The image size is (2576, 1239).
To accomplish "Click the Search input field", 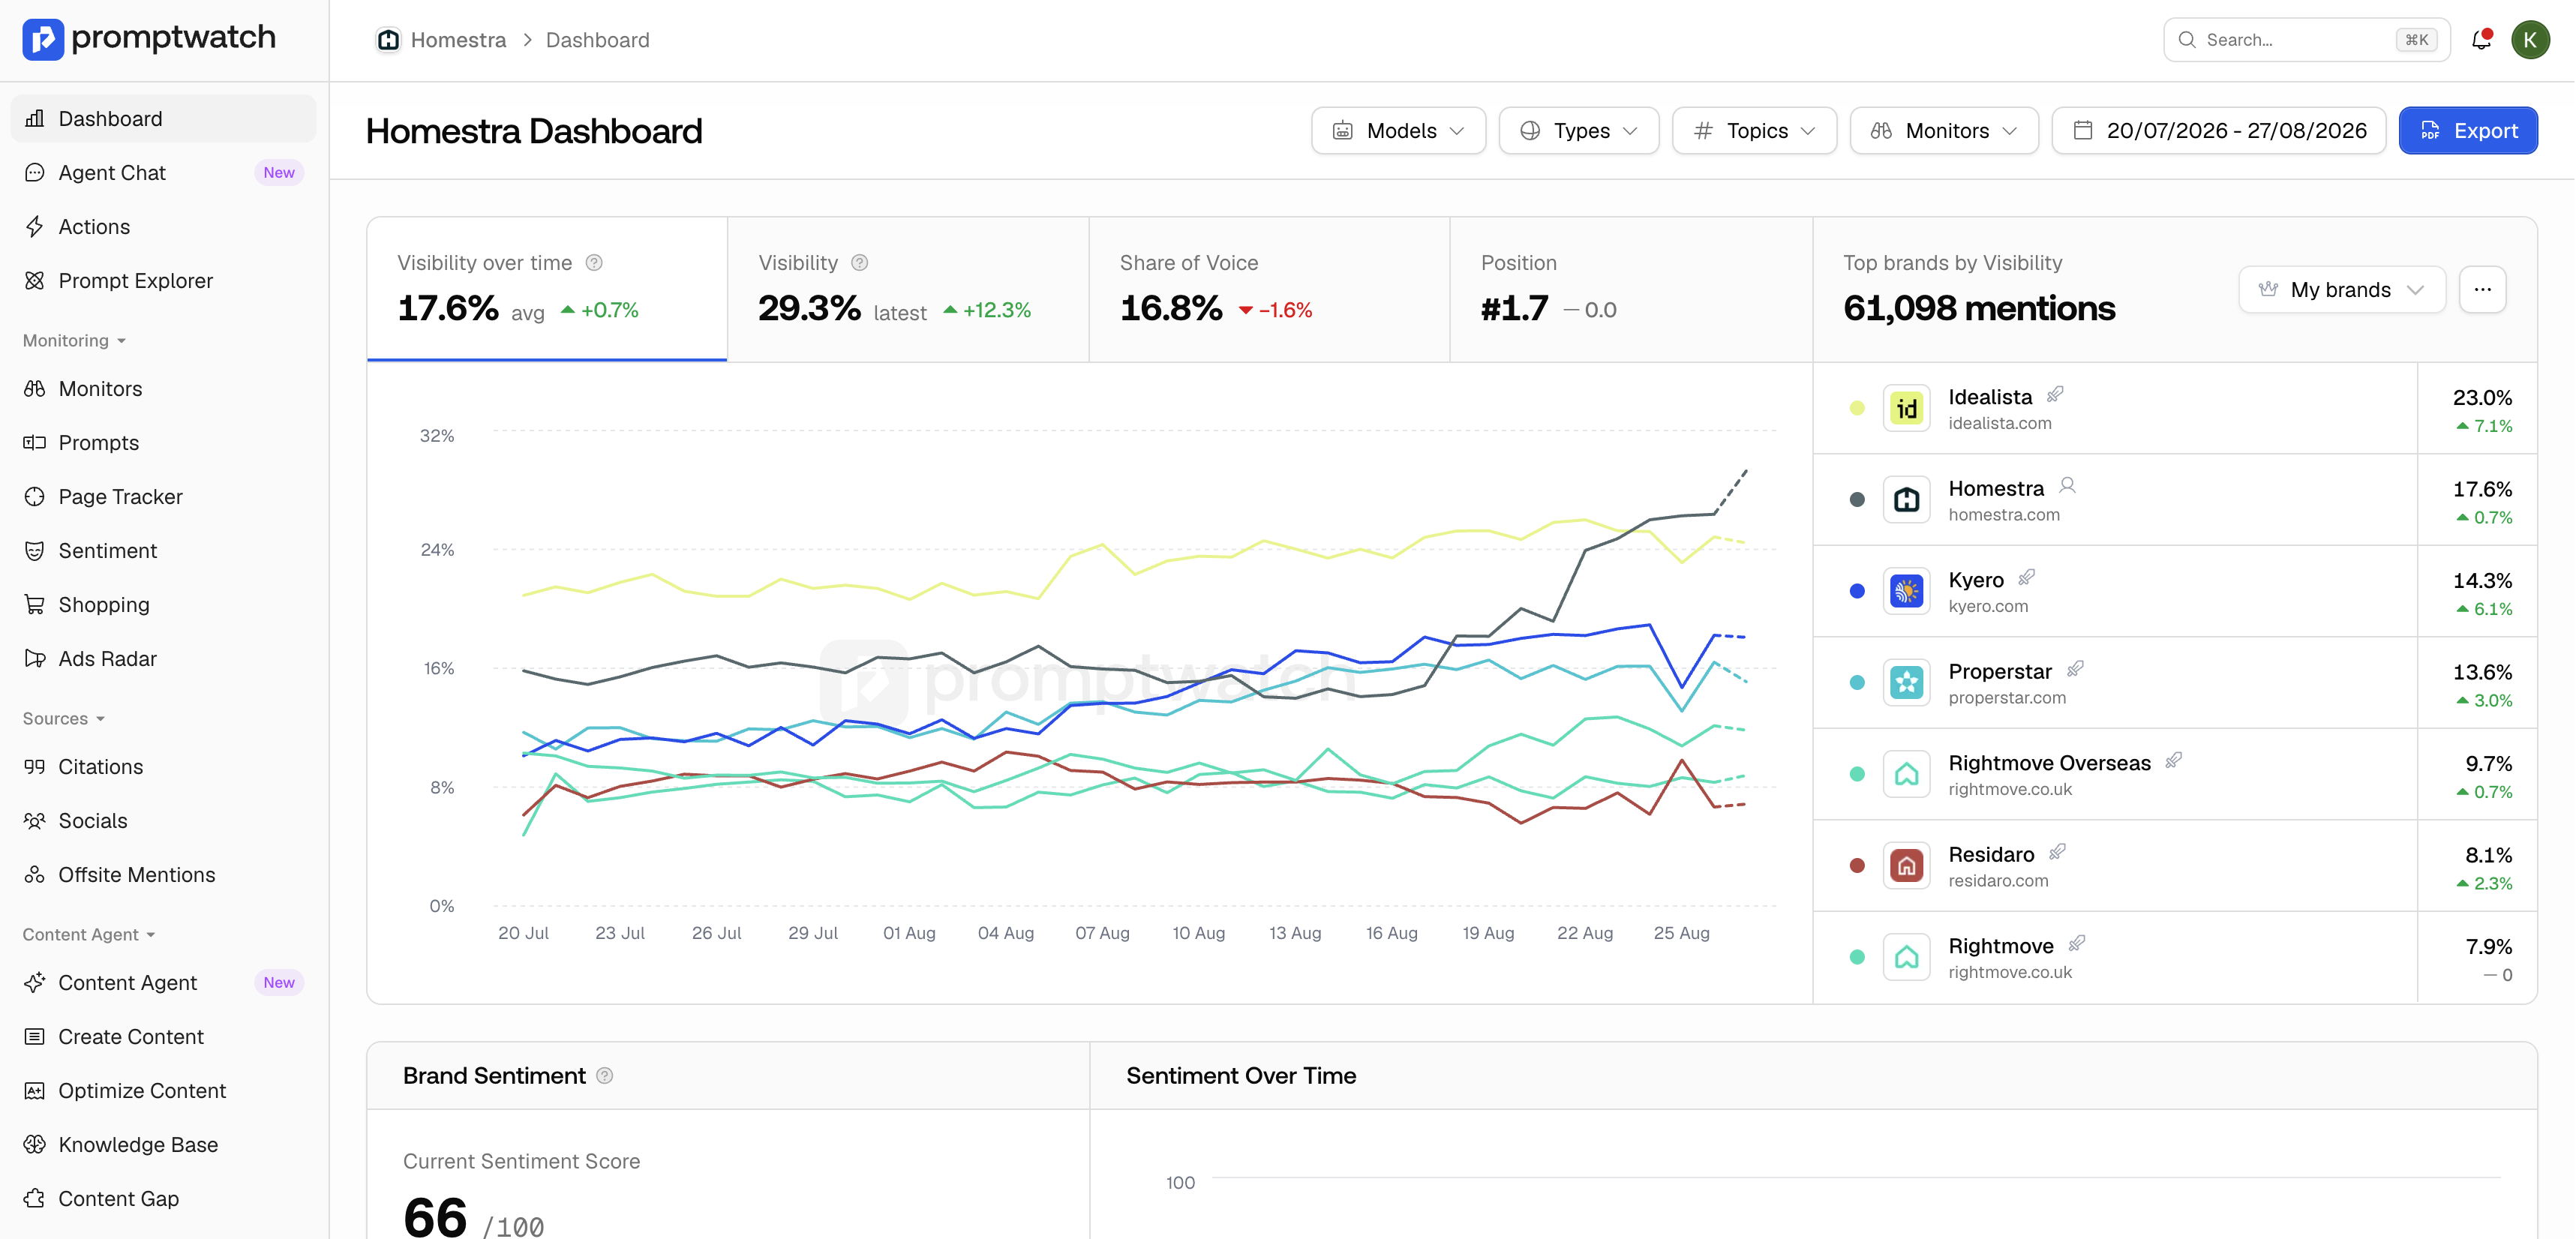I will point(2306,40).
